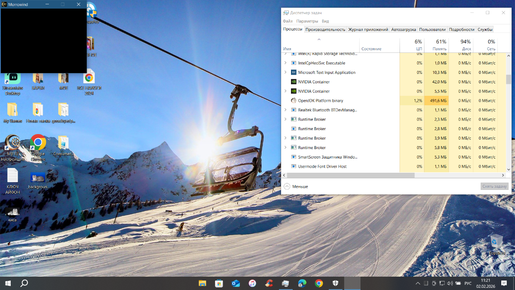Switch to the Производительность tab
515x290 pixels.
(325, 29)
